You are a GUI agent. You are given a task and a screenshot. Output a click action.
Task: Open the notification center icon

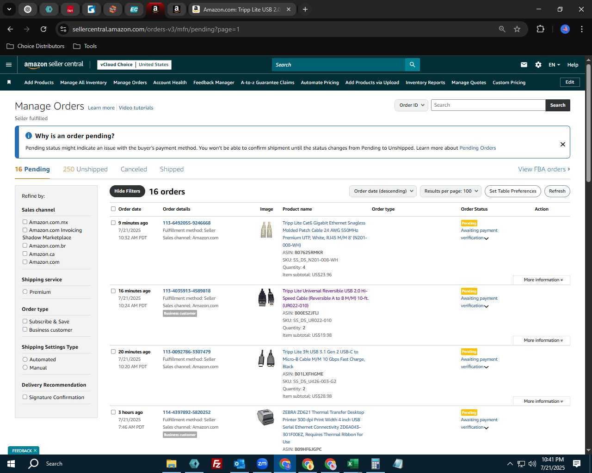pyautogui.click(x=577, y=464)
